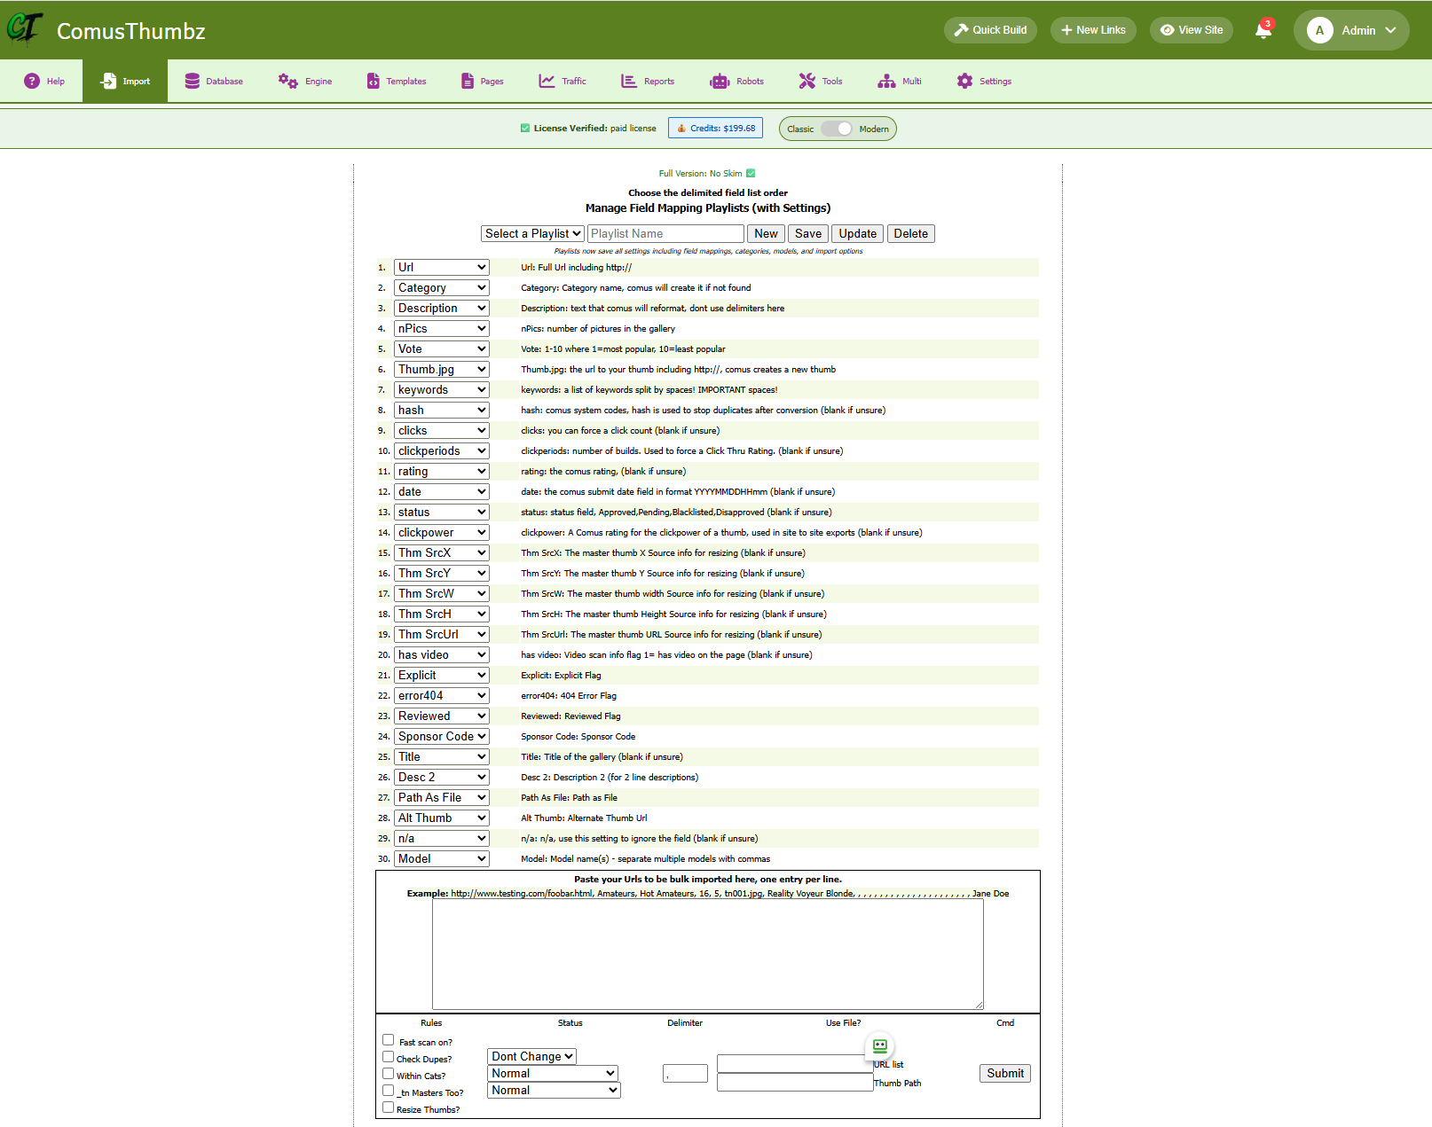The image size is (1432, 1127).
Task: Open the Select a Playlist dropdown
Action: (x=532, y=233)
